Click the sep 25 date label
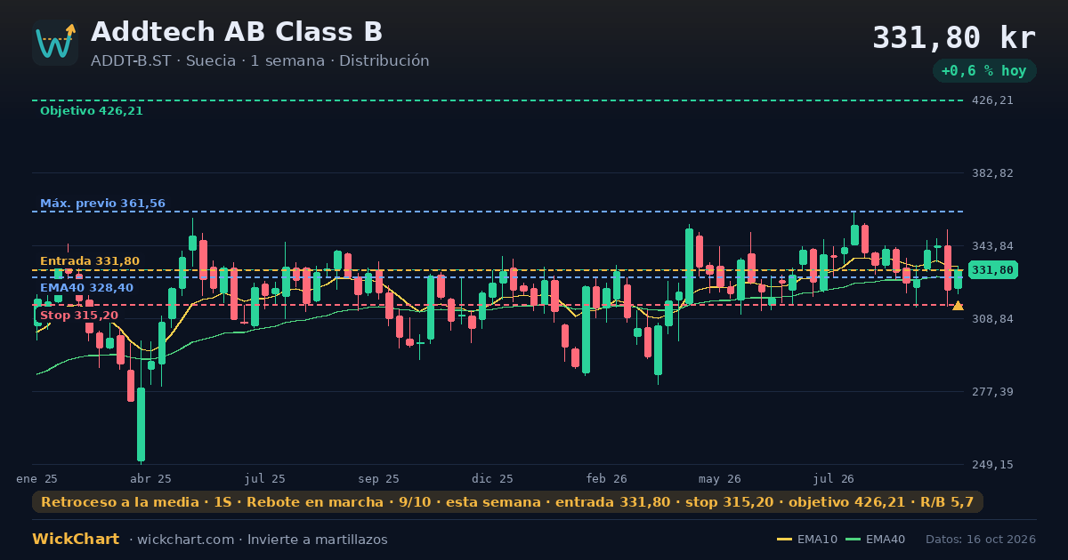The image size is (1068, 560). pyautogui.click(x=379, y=479)
